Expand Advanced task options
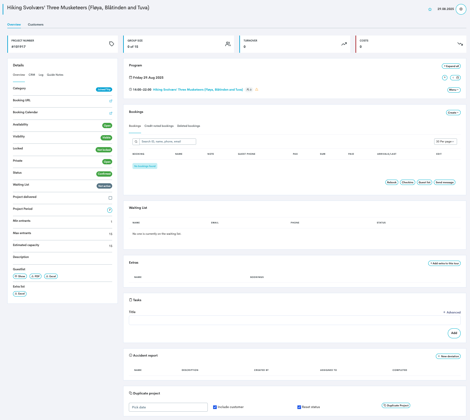Viewport: 470px width, 420px height. pos(452,312)
